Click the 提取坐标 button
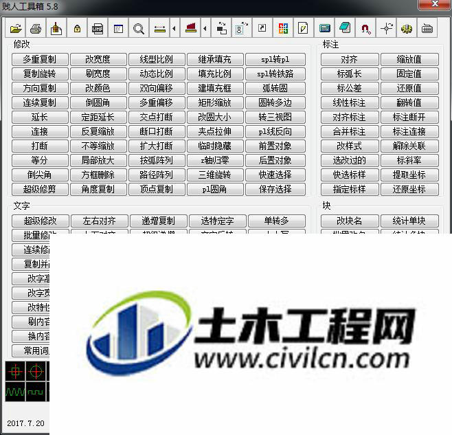Screen dimensions: 452x435 coord(409,175)
